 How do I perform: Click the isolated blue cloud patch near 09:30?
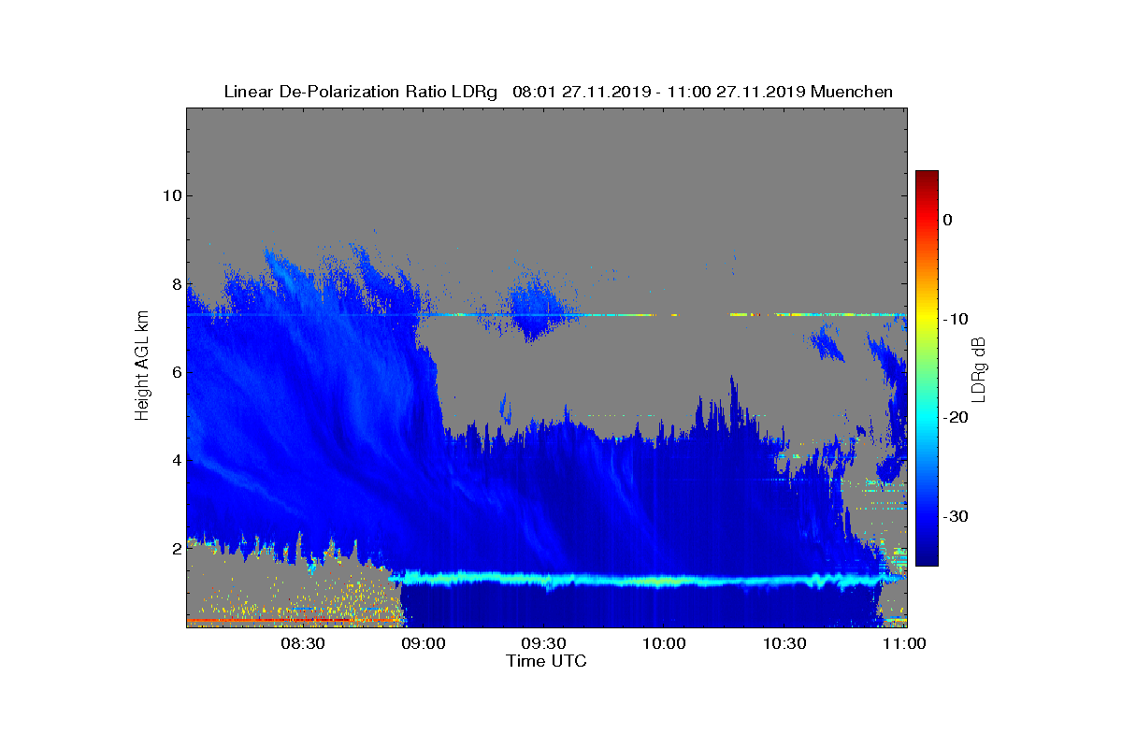pos(538,307)
